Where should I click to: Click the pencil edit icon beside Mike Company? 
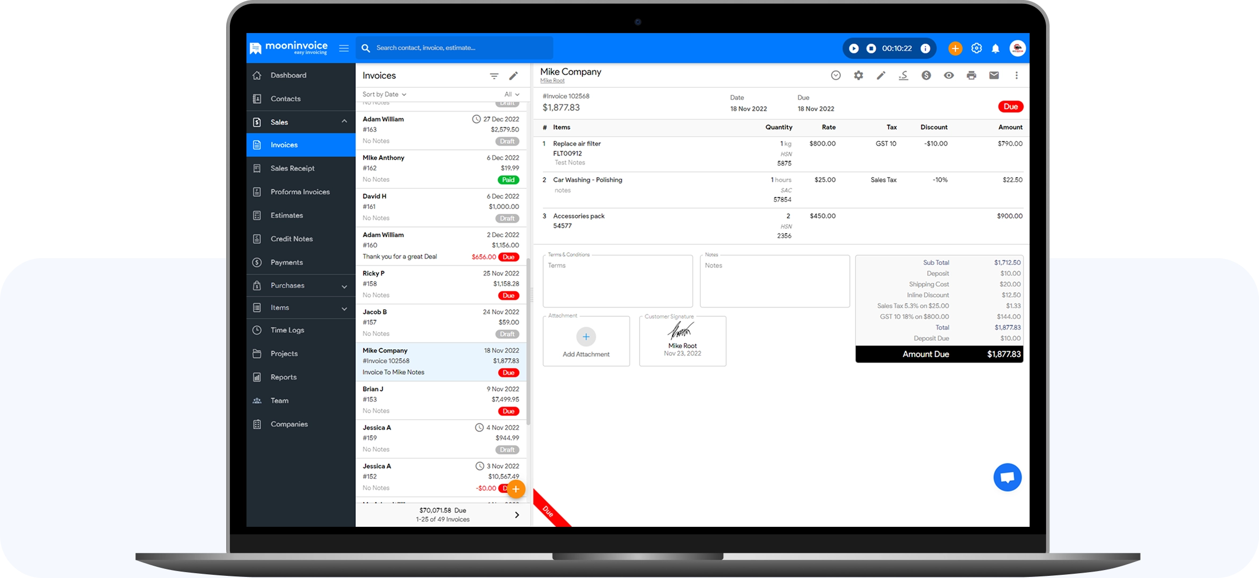(881, 76)
